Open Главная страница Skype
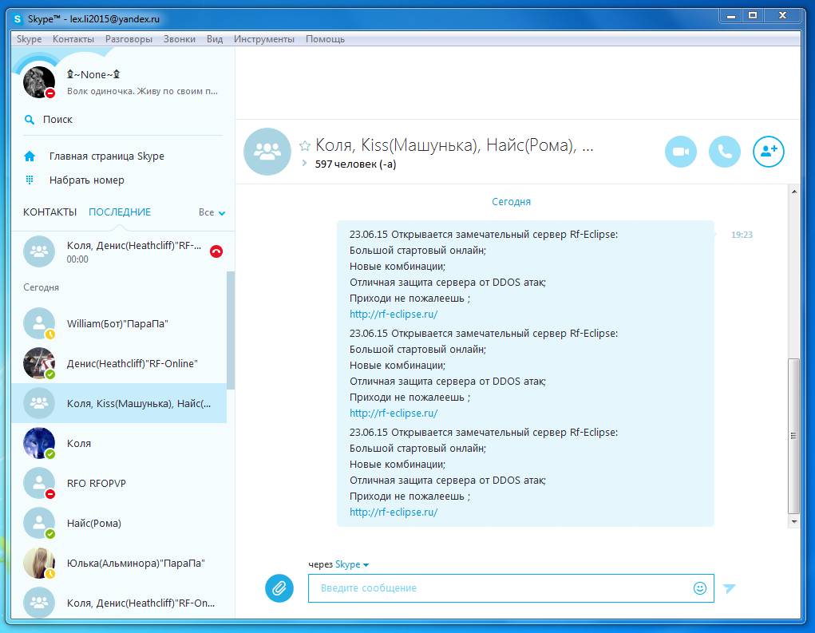This screenshot has height=633, width=815. [106, 156]
